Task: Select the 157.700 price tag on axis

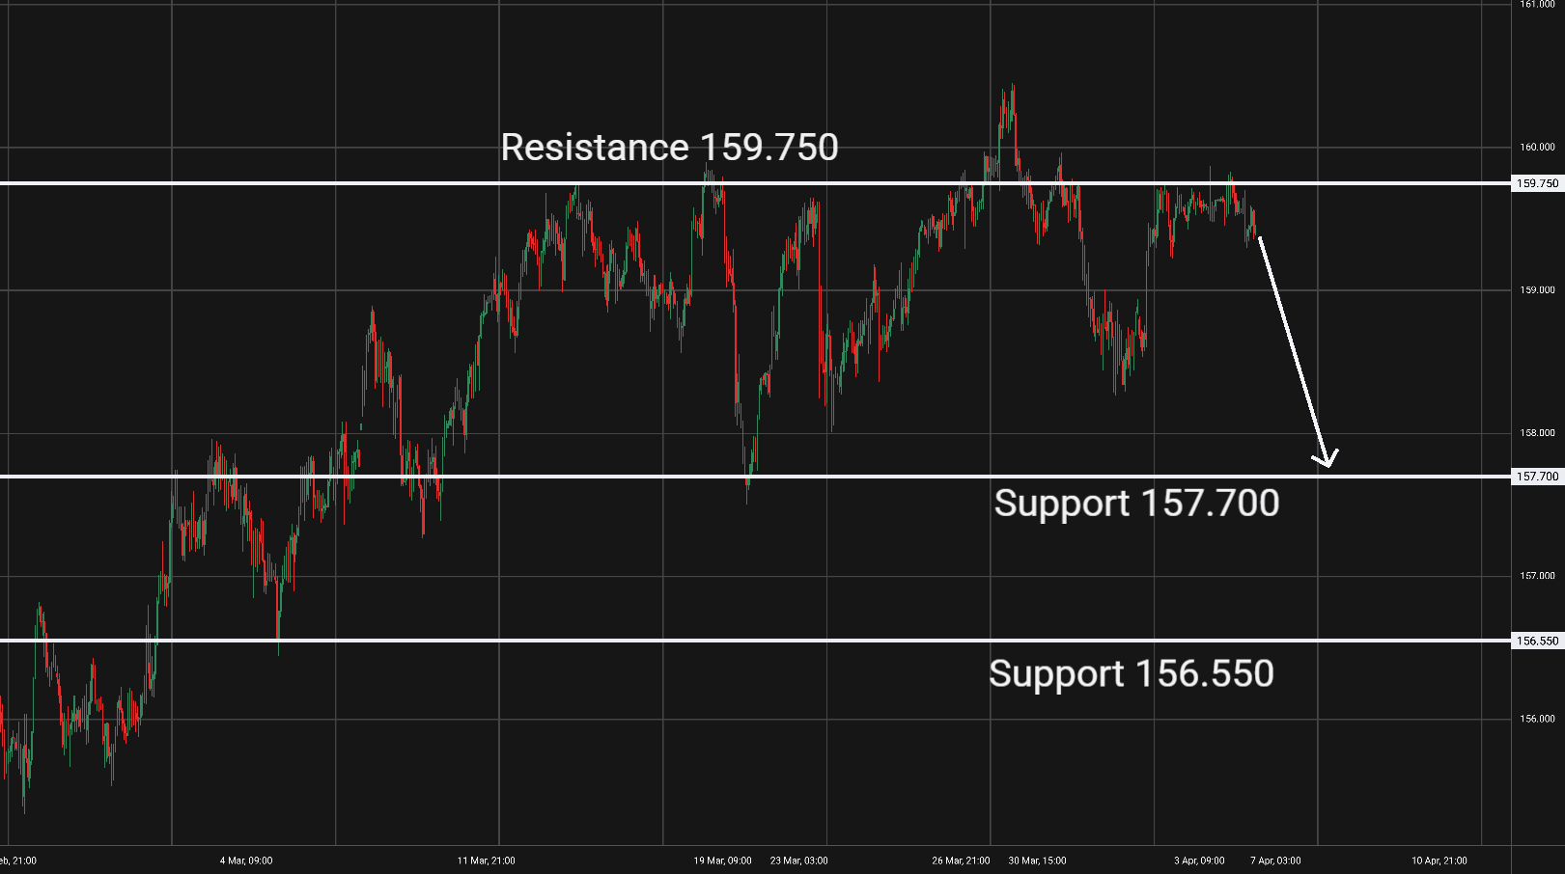Action: (1537, 477)
